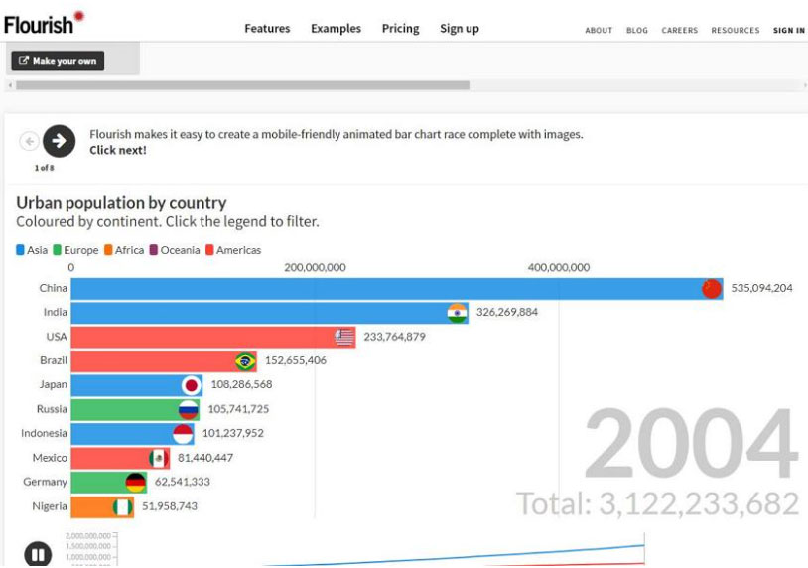808x568 pixels.
Task: Click the Japan flag icon
Action: click(x=192, y=385)
